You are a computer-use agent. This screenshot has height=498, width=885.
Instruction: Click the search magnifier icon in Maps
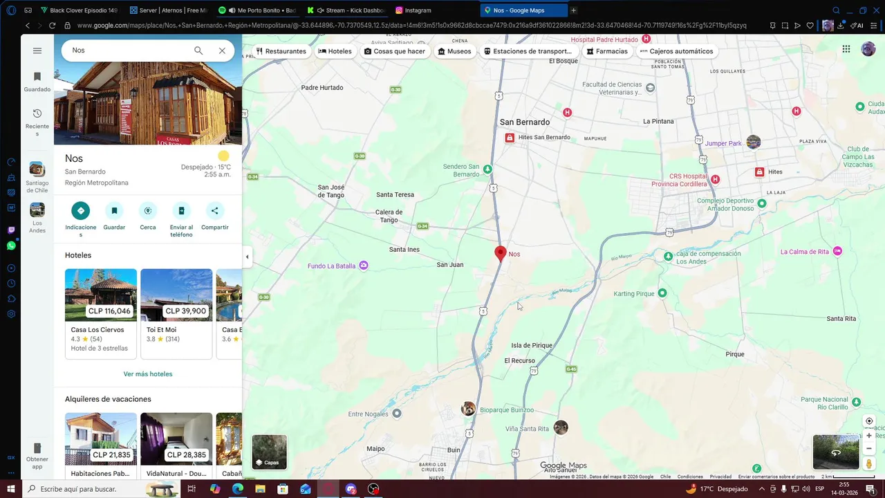coord(198,50)
